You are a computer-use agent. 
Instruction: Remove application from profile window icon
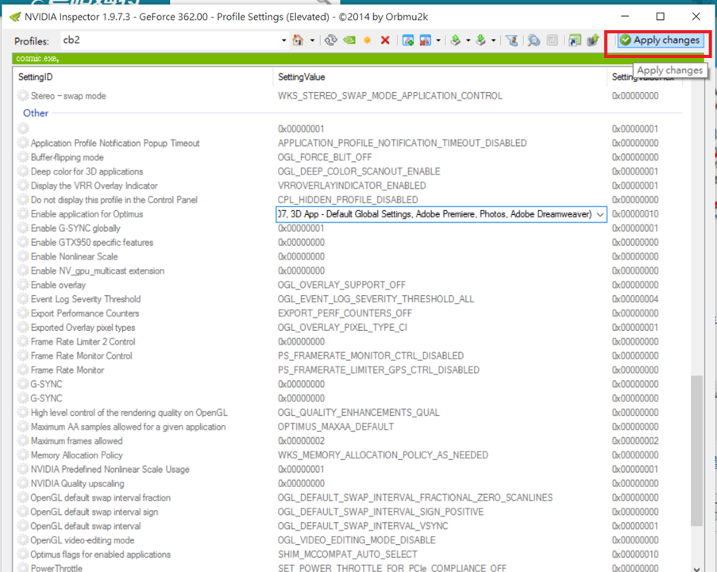[426, 40]
